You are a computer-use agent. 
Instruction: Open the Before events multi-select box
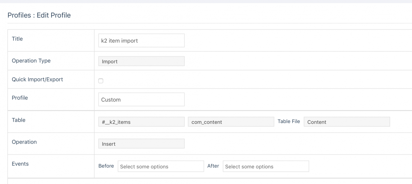pyautogui.click(x=161, y=167)
